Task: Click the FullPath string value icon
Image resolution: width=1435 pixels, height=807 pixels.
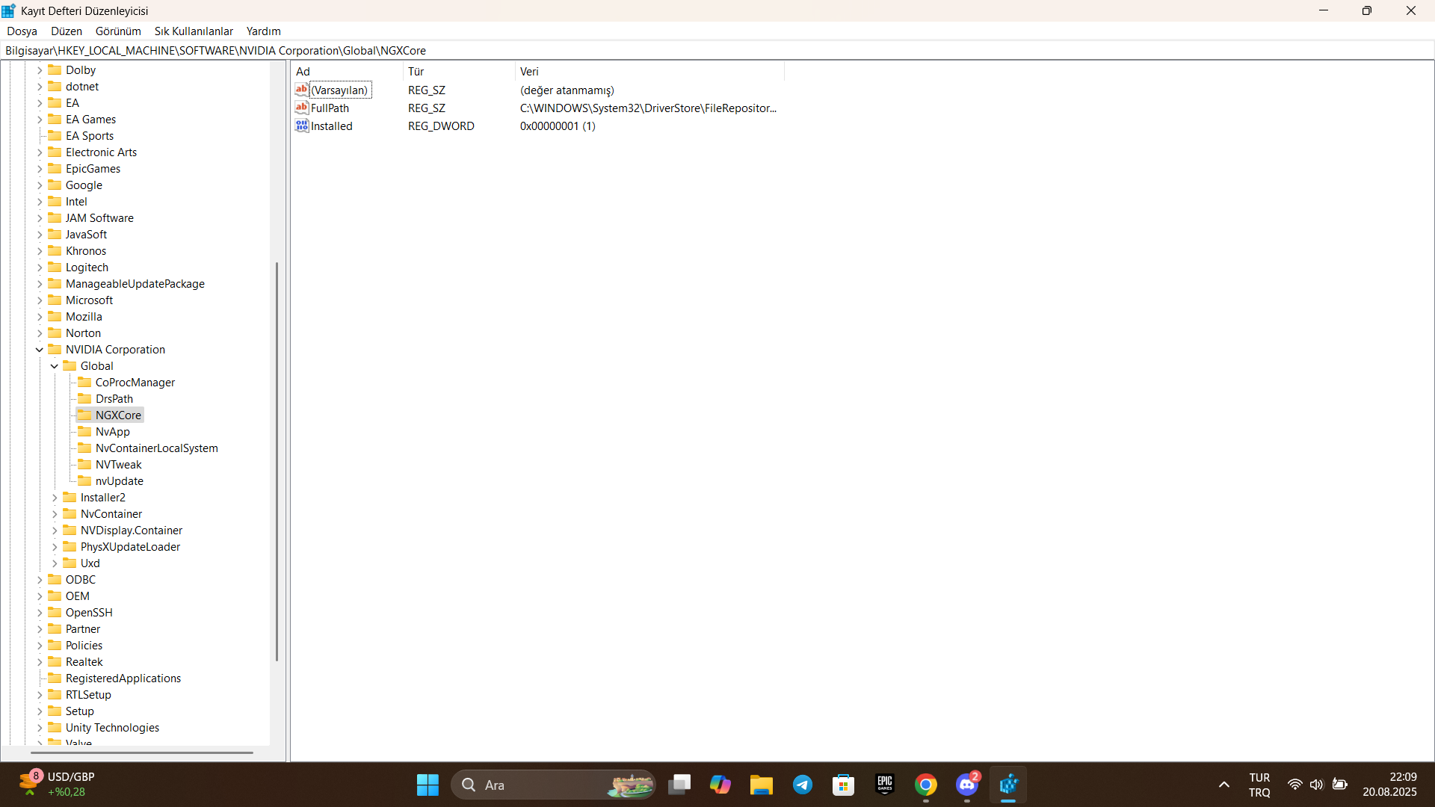Action: [x=301, y=108]
